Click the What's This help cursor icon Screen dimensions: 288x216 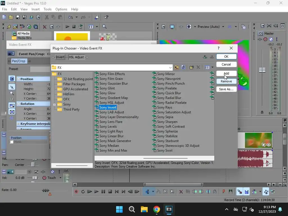point(106,17)
